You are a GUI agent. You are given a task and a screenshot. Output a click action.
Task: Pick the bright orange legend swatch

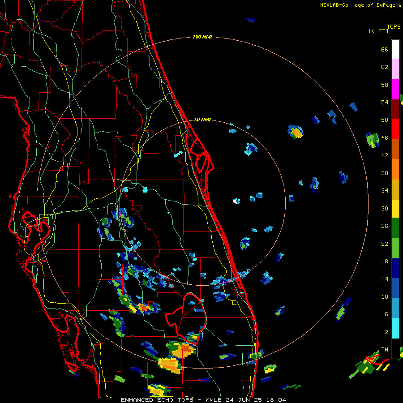[395, 169]
